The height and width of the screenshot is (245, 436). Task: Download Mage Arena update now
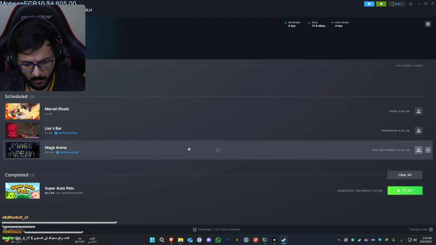click(419, 150)
